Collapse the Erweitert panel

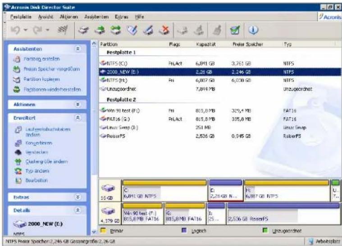click(x=78, y=118)
